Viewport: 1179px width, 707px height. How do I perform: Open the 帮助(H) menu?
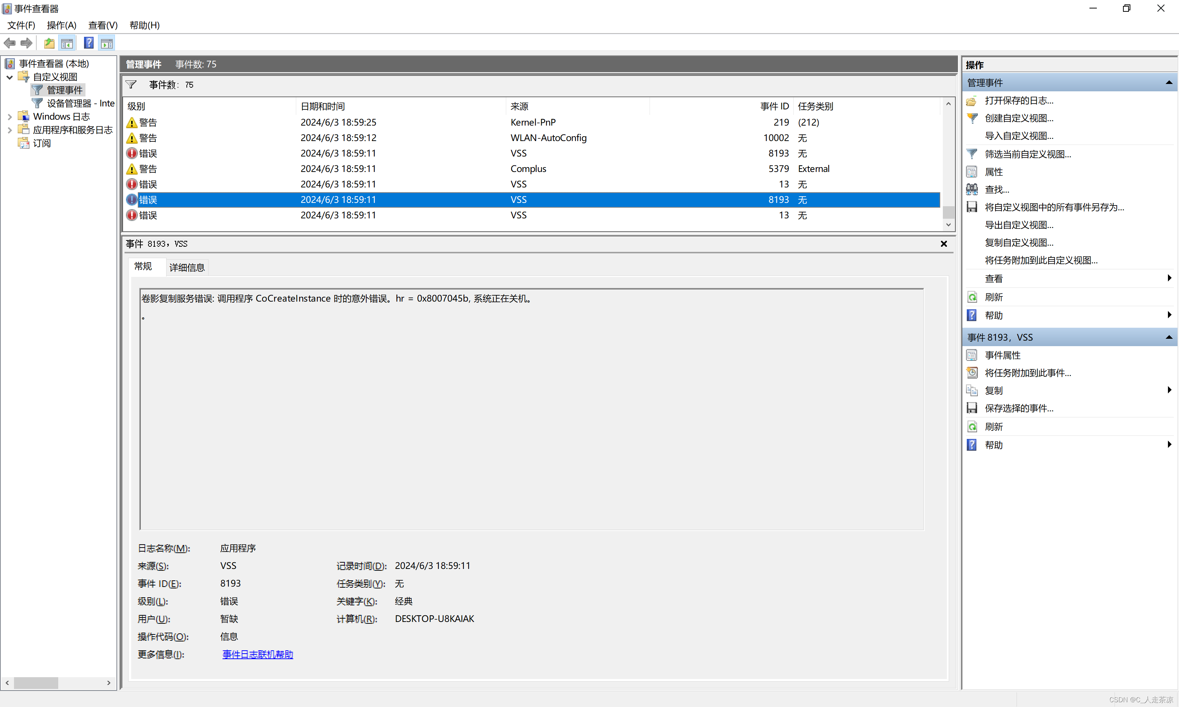[144, 25]
